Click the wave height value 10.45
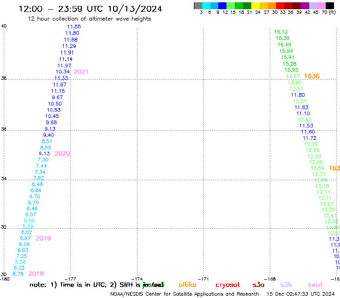340x298 pixels. tap(52, 116)
